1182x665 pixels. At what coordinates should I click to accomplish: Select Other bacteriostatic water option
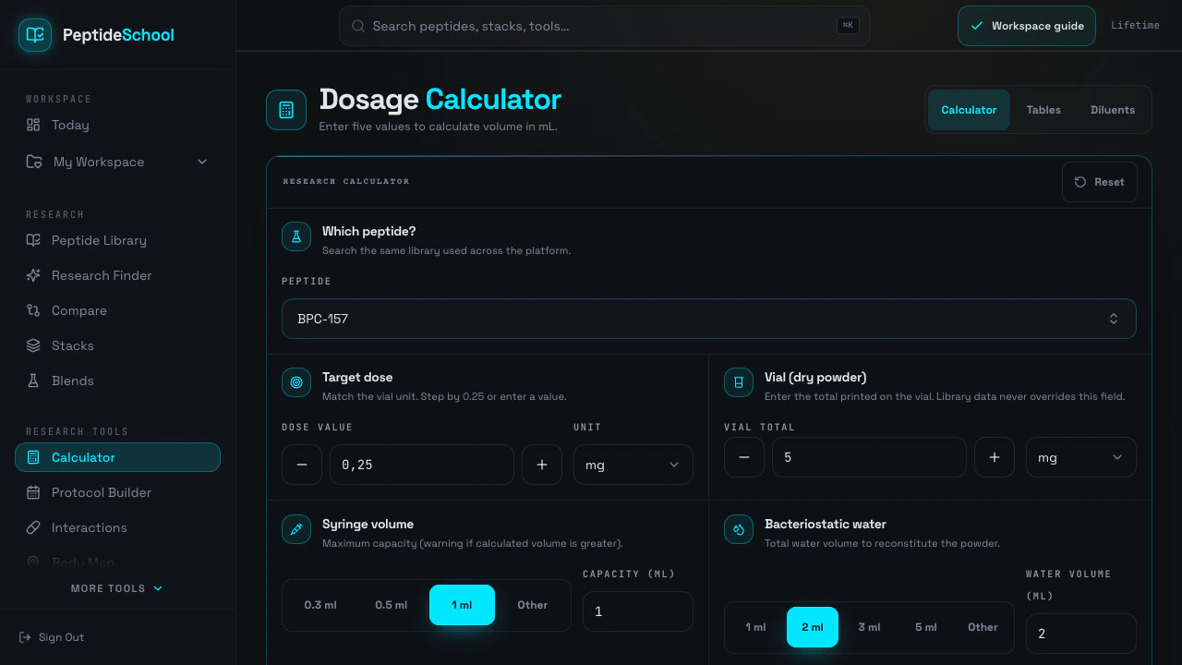tap(983, 627)
